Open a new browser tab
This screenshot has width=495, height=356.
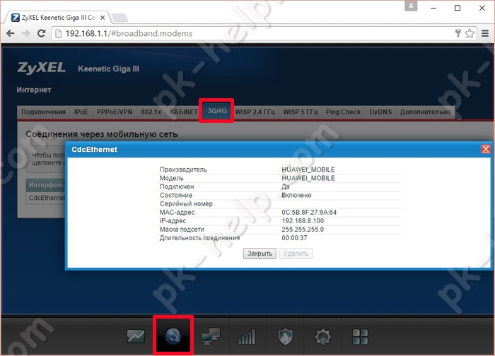click(x=120, y=18)
